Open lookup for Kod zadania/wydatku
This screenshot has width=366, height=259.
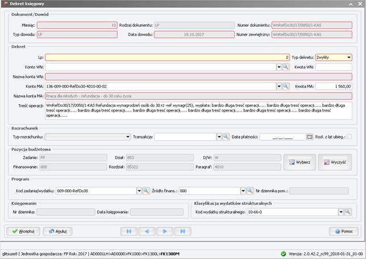[x=146, y=191]
